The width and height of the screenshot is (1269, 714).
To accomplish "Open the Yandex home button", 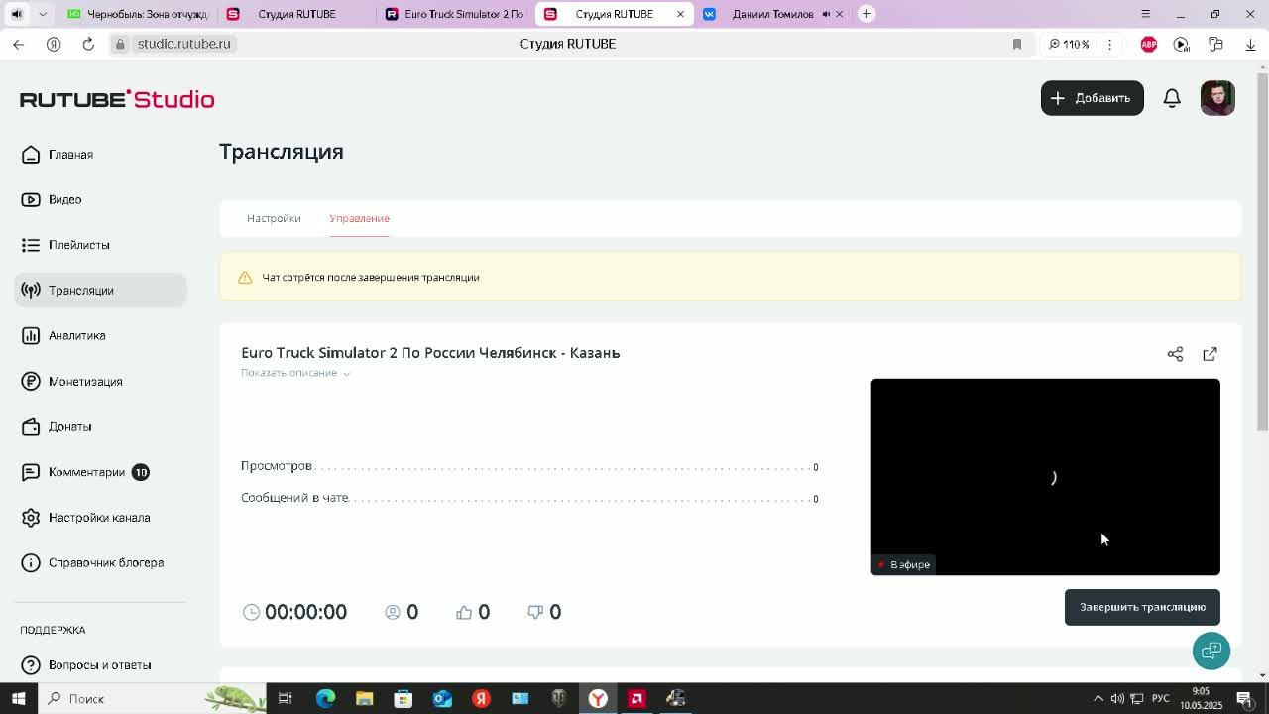I will [x=54, y=44].
